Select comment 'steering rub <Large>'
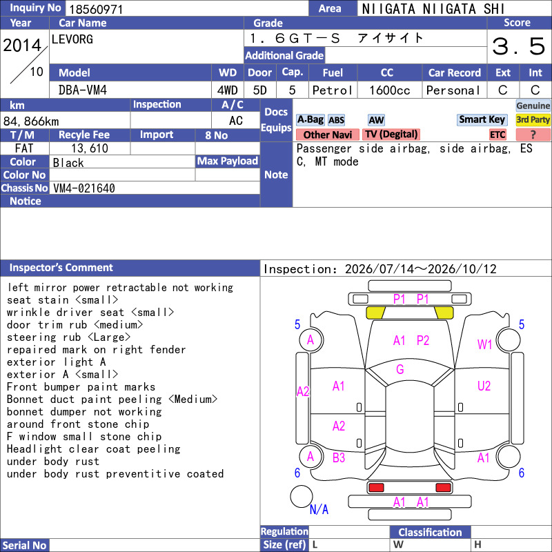 pyautogui.click(x=68, y=337)
